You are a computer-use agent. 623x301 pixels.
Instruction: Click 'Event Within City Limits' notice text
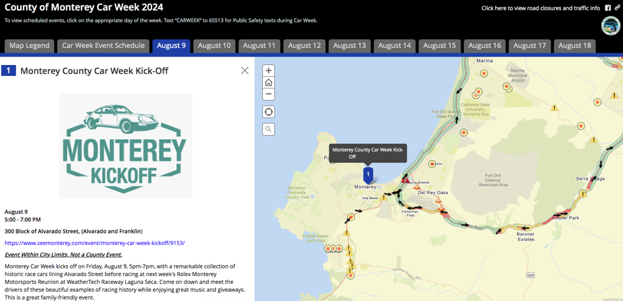[x=63, y=255]
